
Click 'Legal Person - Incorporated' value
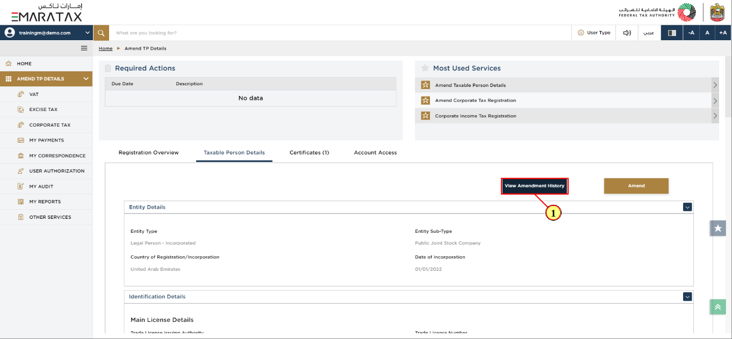coord(163,243)
